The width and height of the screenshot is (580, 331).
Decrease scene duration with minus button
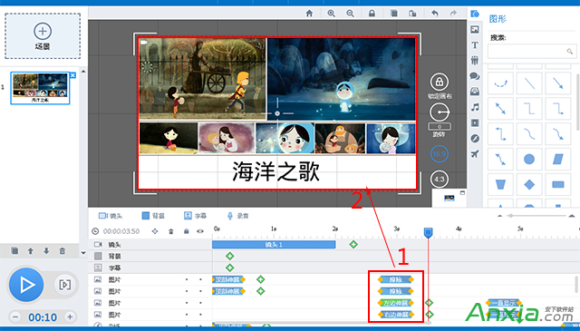pyautogui.click(x=15, y=316)
